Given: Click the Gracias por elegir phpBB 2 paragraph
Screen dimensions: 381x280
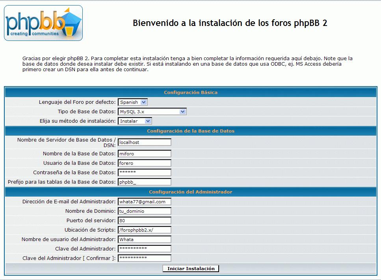Looking at the screenshot, I should (187, 64).
